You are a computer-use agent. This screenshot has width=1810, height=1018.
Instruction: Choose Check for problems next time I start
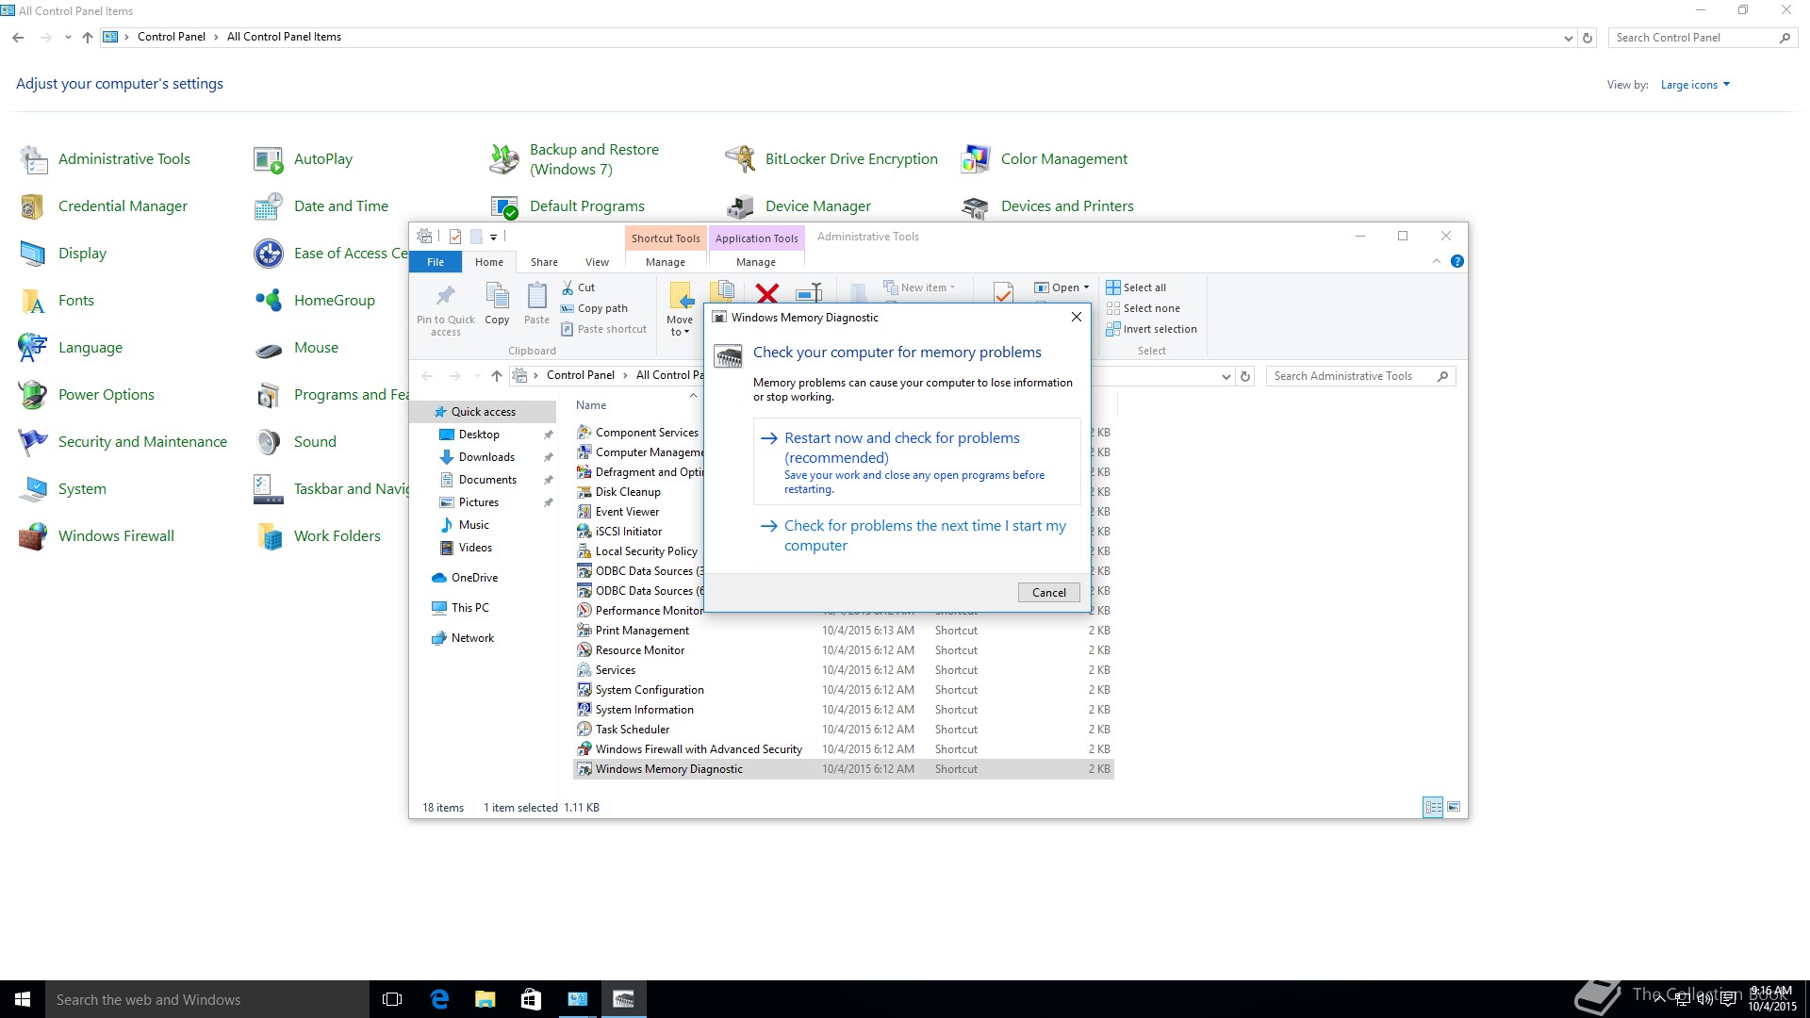[916, 535]
